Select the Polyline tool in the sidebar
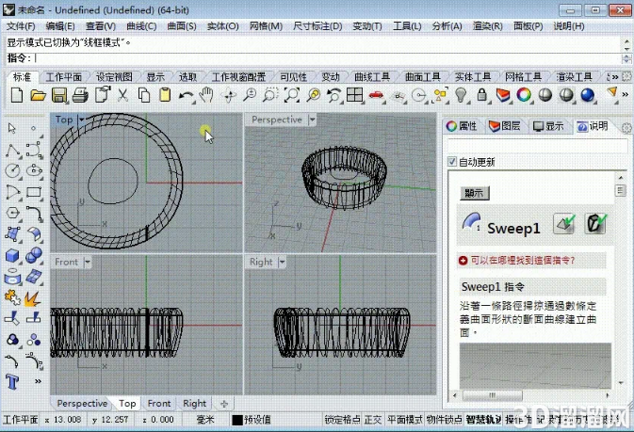The height and width of the screenshot is (432, 634). (12, 151)
